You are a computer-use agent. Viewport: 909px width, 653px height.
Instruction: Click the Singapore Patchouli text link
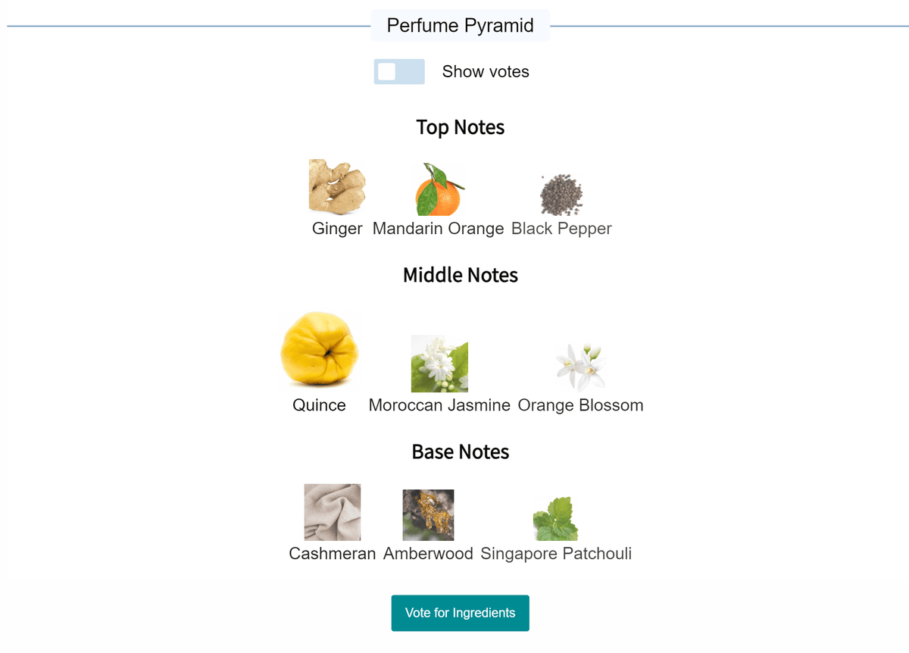556,554
